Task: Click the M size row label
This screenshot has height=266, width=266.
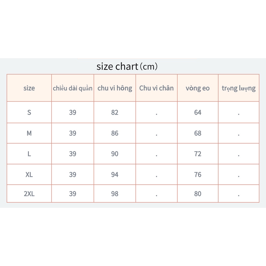Action: pyautogui.click(x=29, y=133)
